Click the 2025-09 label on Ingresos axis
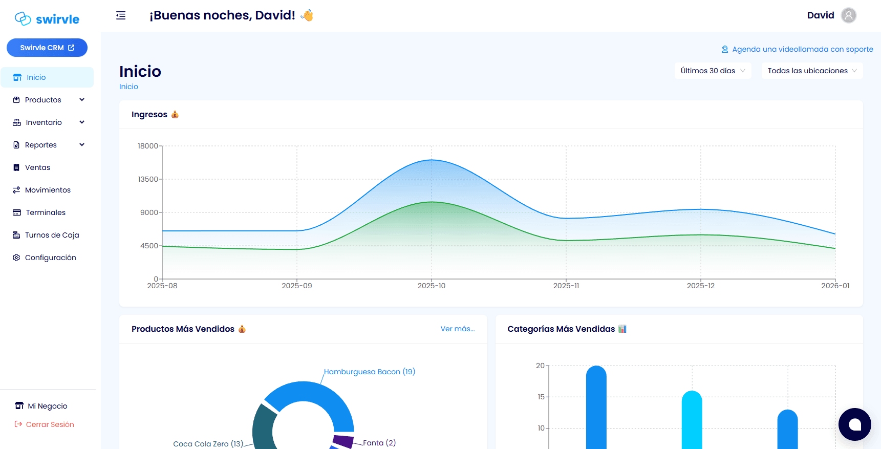The image size is (881, 449). 297,286
